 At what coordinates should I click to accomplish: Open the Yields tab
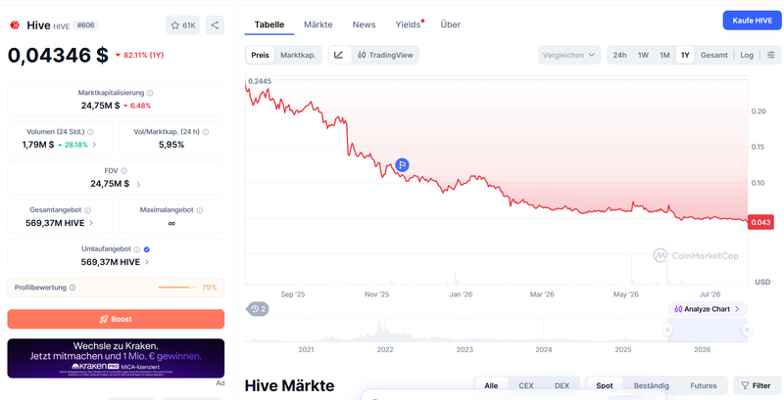coord(408,24)
